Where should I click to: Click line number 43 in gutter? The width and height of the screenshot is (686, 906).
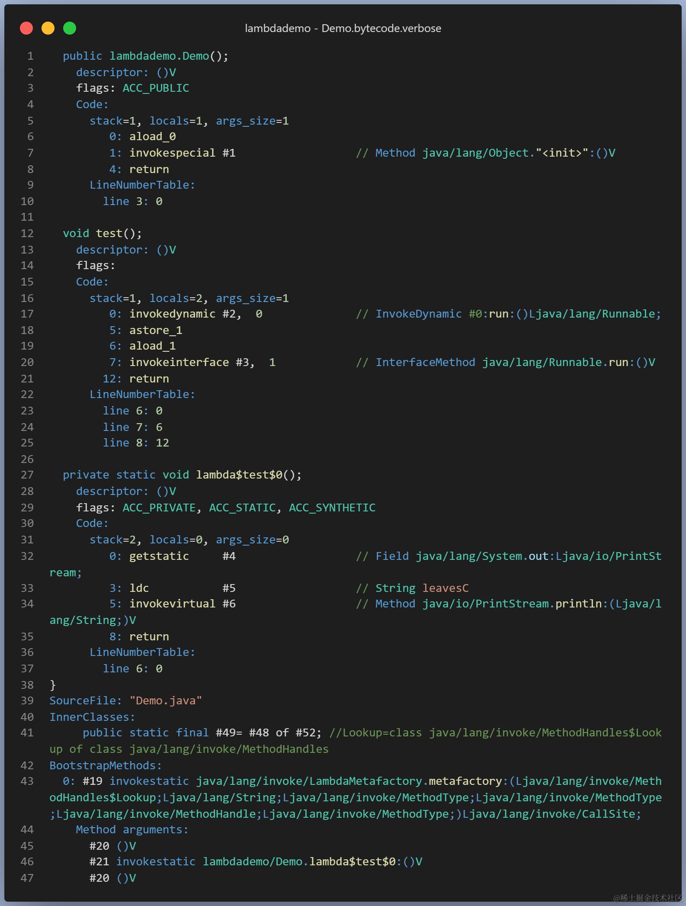[27, 781]
